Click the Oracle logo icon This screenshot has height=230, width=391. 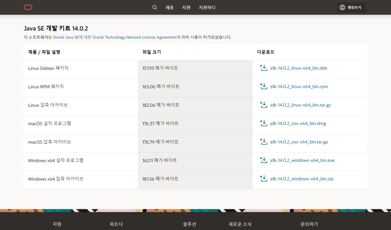click(x=28, y=7)
